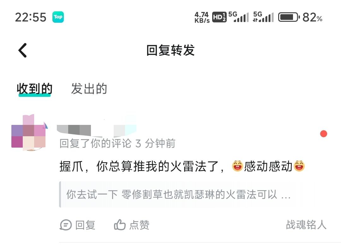Tap the Tap app status bar icon
The image size is (341, 246).
pyautogui.click(x=58, y=17)
